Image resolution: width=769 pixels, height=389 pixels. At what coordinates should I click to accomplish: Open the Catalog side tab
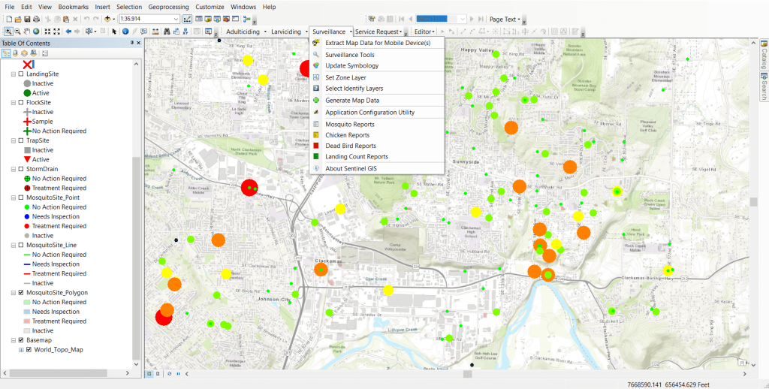point(764,55)
